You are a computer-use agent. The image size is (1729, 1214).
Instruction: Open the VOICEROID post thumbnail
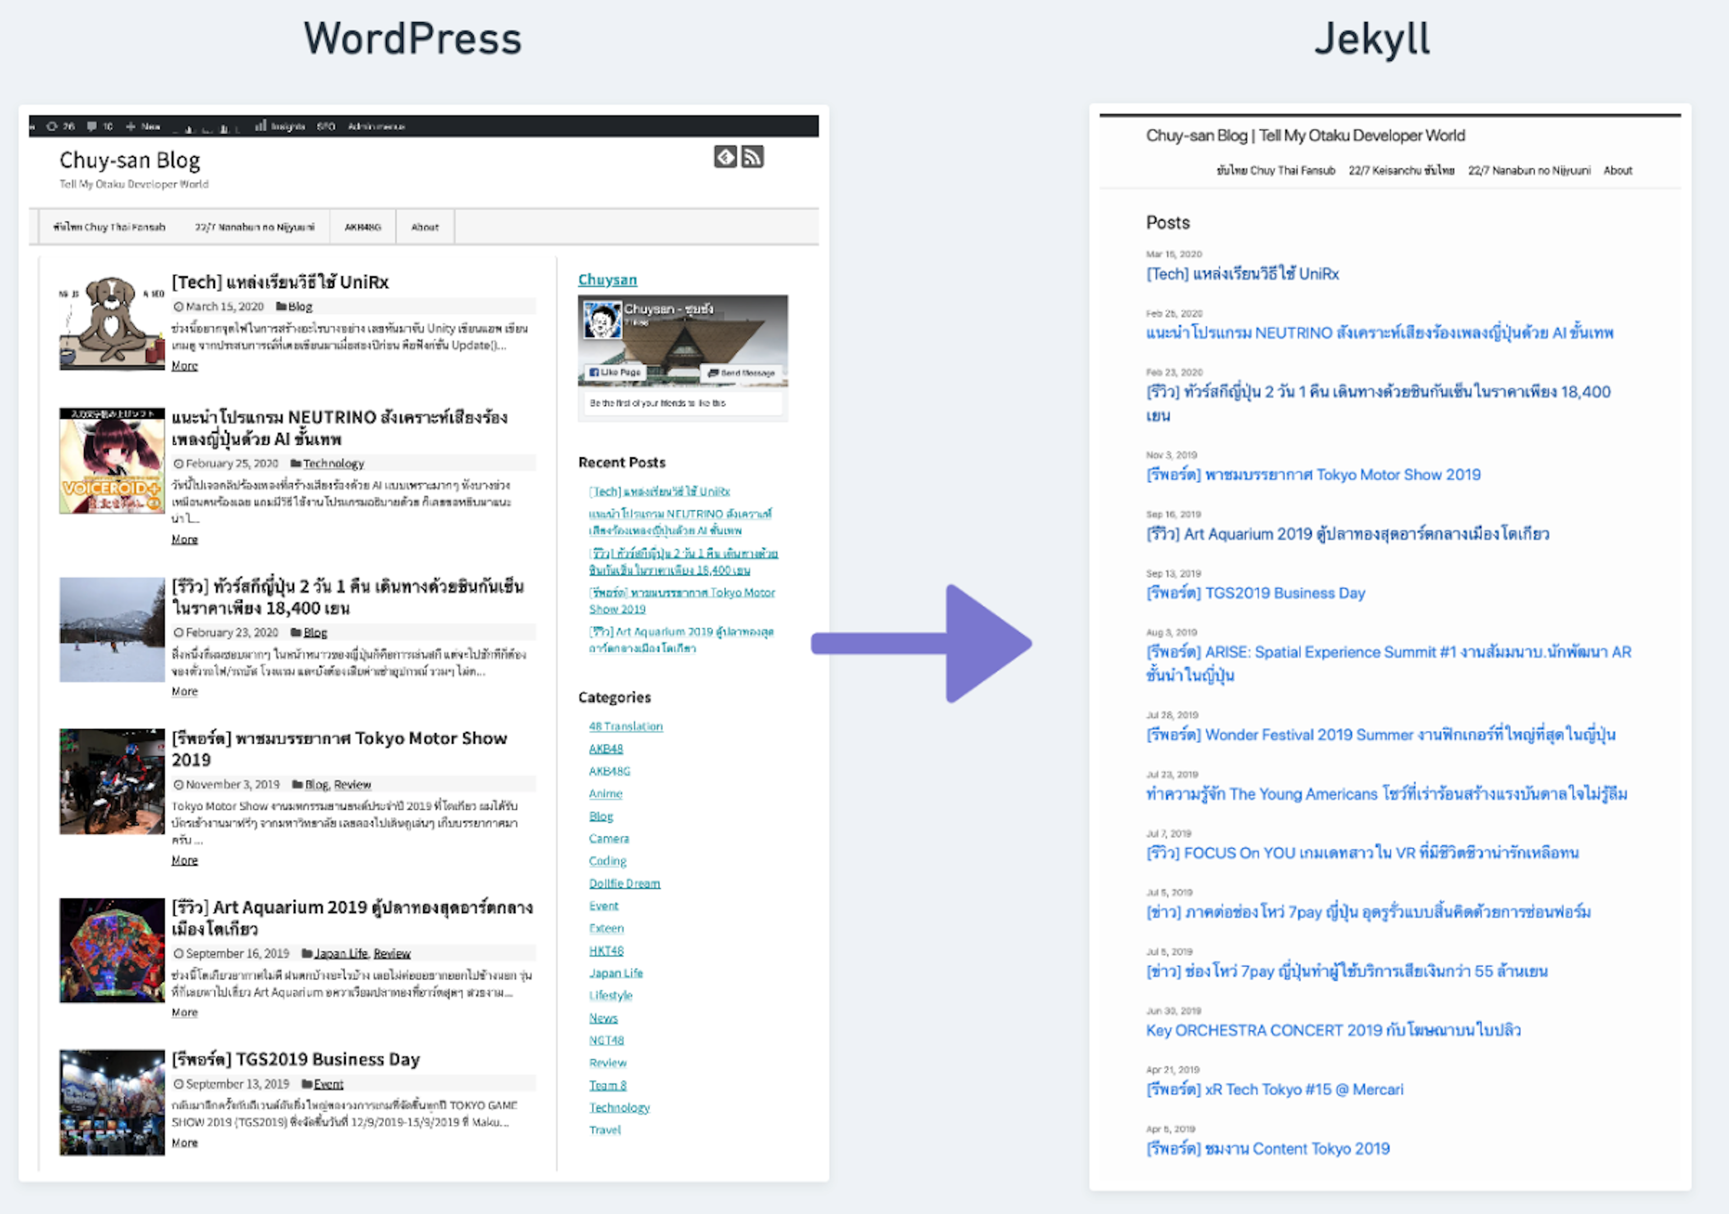pyautogui.click(x=112, y=460)
